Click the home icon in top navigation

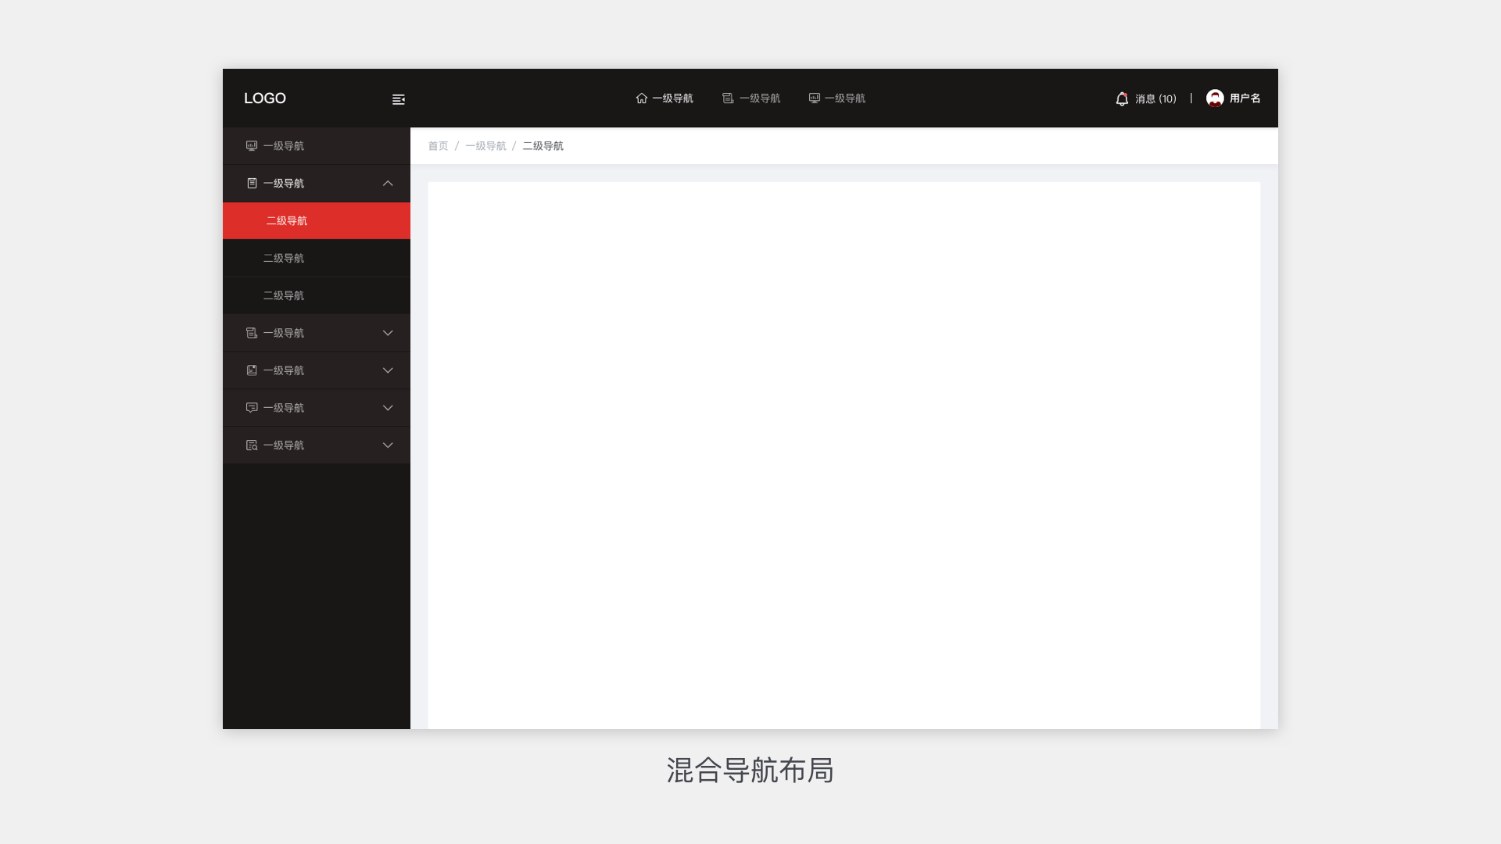tap(642, 98)
